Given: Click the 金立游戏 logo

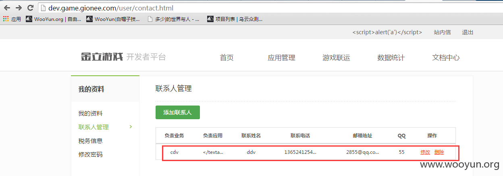Looking at the screenshot, I should point(102,57).
